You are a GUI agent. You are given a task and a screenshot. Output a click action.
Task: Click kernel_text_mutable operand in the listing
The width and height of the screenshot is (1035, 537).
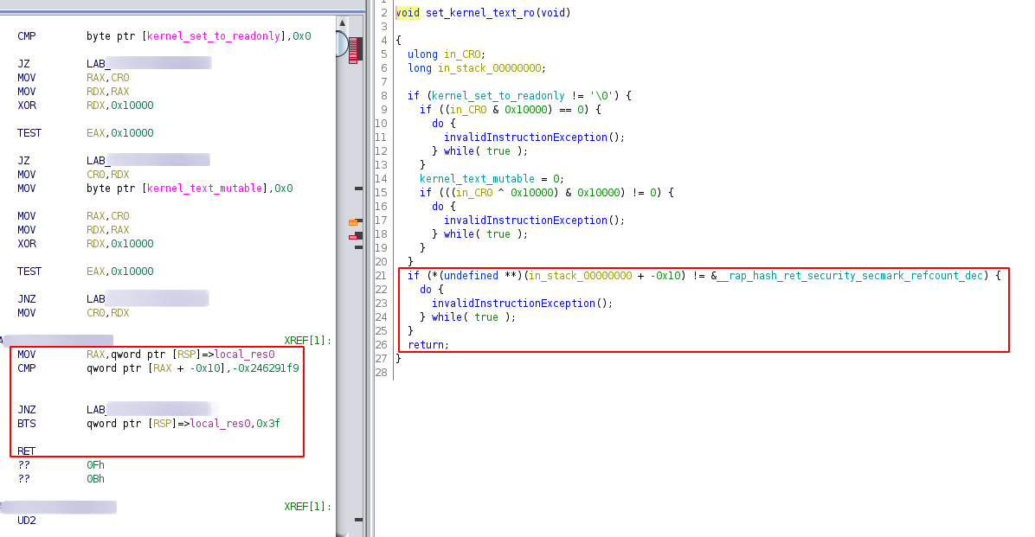pyautogui.click(x=204, y=189)
